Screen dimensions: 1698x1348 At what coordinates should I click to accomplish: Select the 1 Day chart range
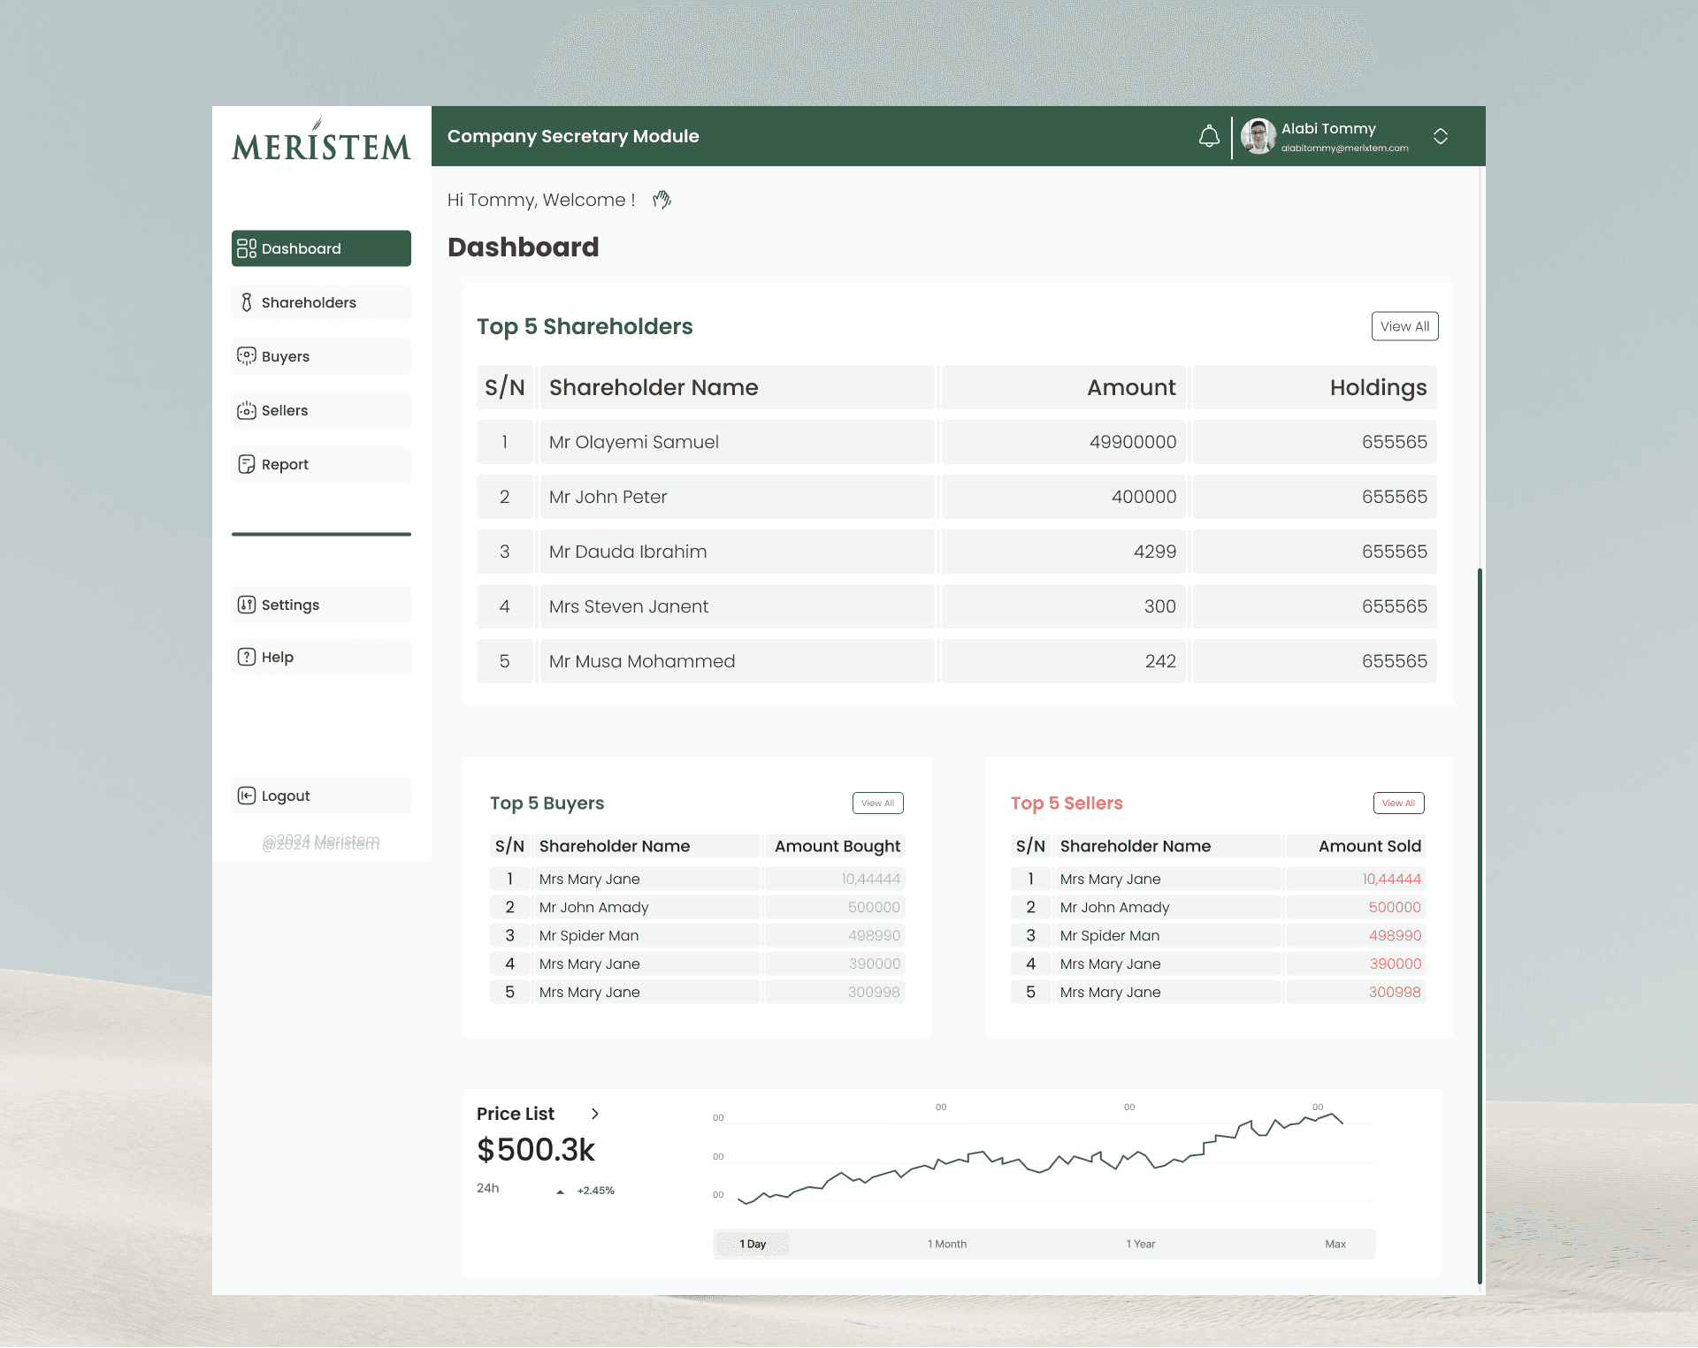click(753, 1244)
